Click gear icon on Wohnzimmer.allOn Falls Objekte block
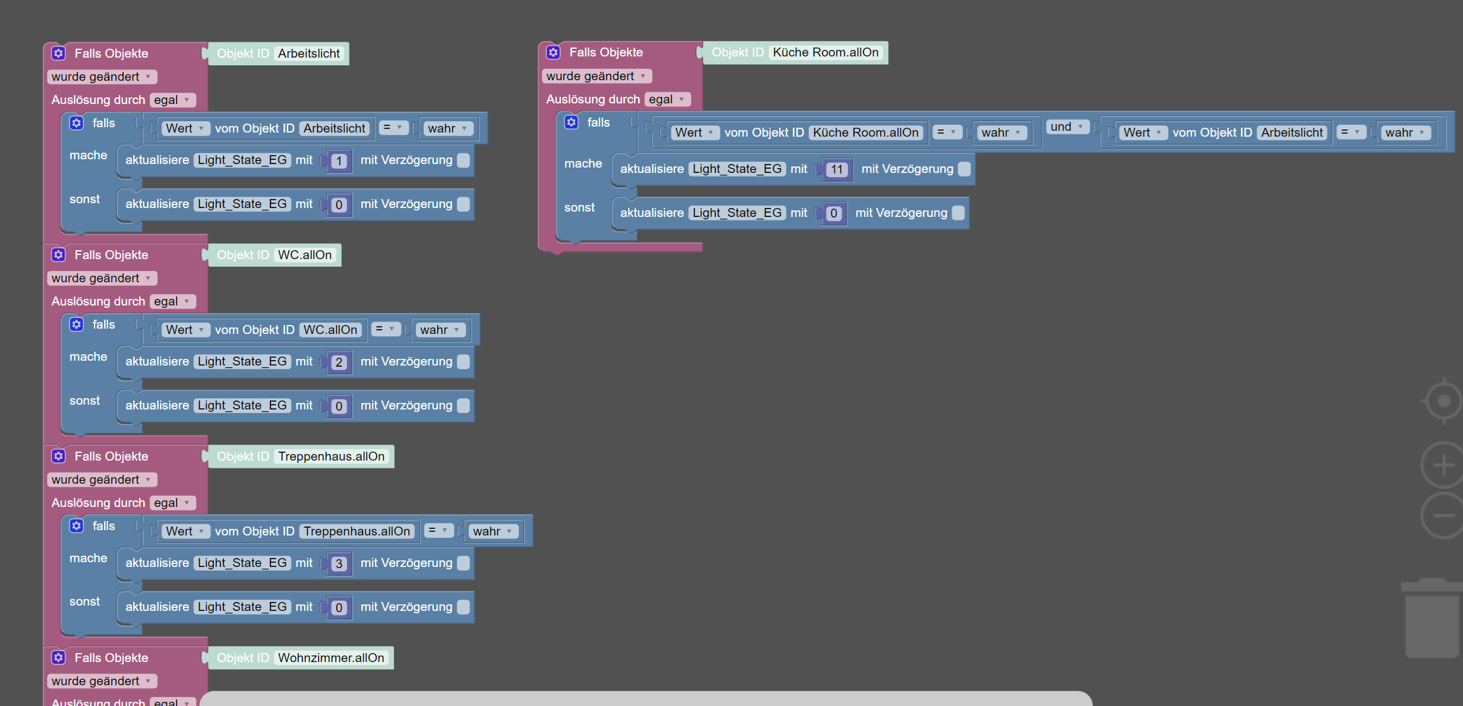 tap(58, 658)
